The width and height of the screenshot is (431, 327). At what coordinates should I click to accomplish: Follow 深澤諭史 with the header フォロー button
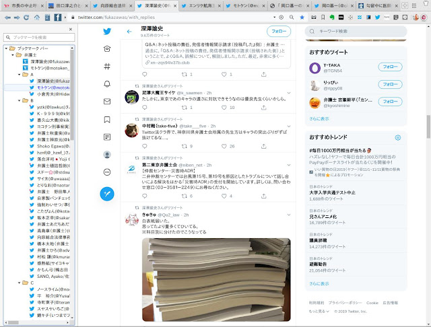[x=279, y=32]
